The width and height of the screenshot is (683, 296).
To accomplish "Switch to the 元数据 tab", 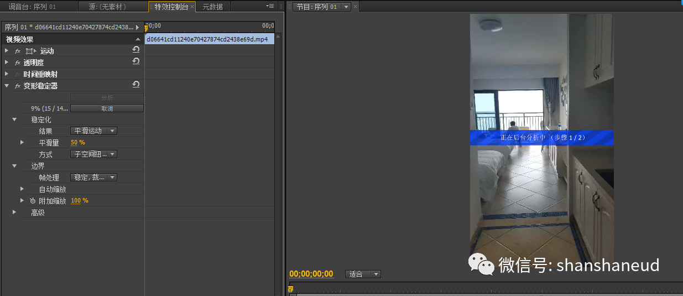I will pos(212,7).
